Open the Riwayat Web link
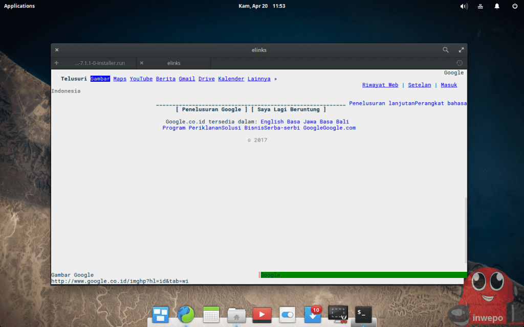The height and width of the screenshot is (327, 524). (x=380, y=85)
